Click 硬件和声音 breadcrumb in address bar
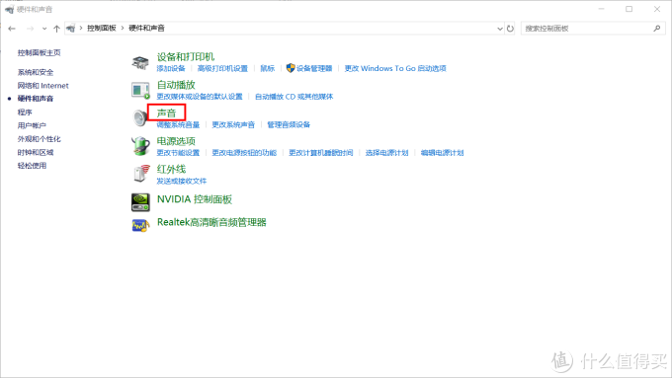The height and width of the screenshot is (378, 672). point(146,29)
